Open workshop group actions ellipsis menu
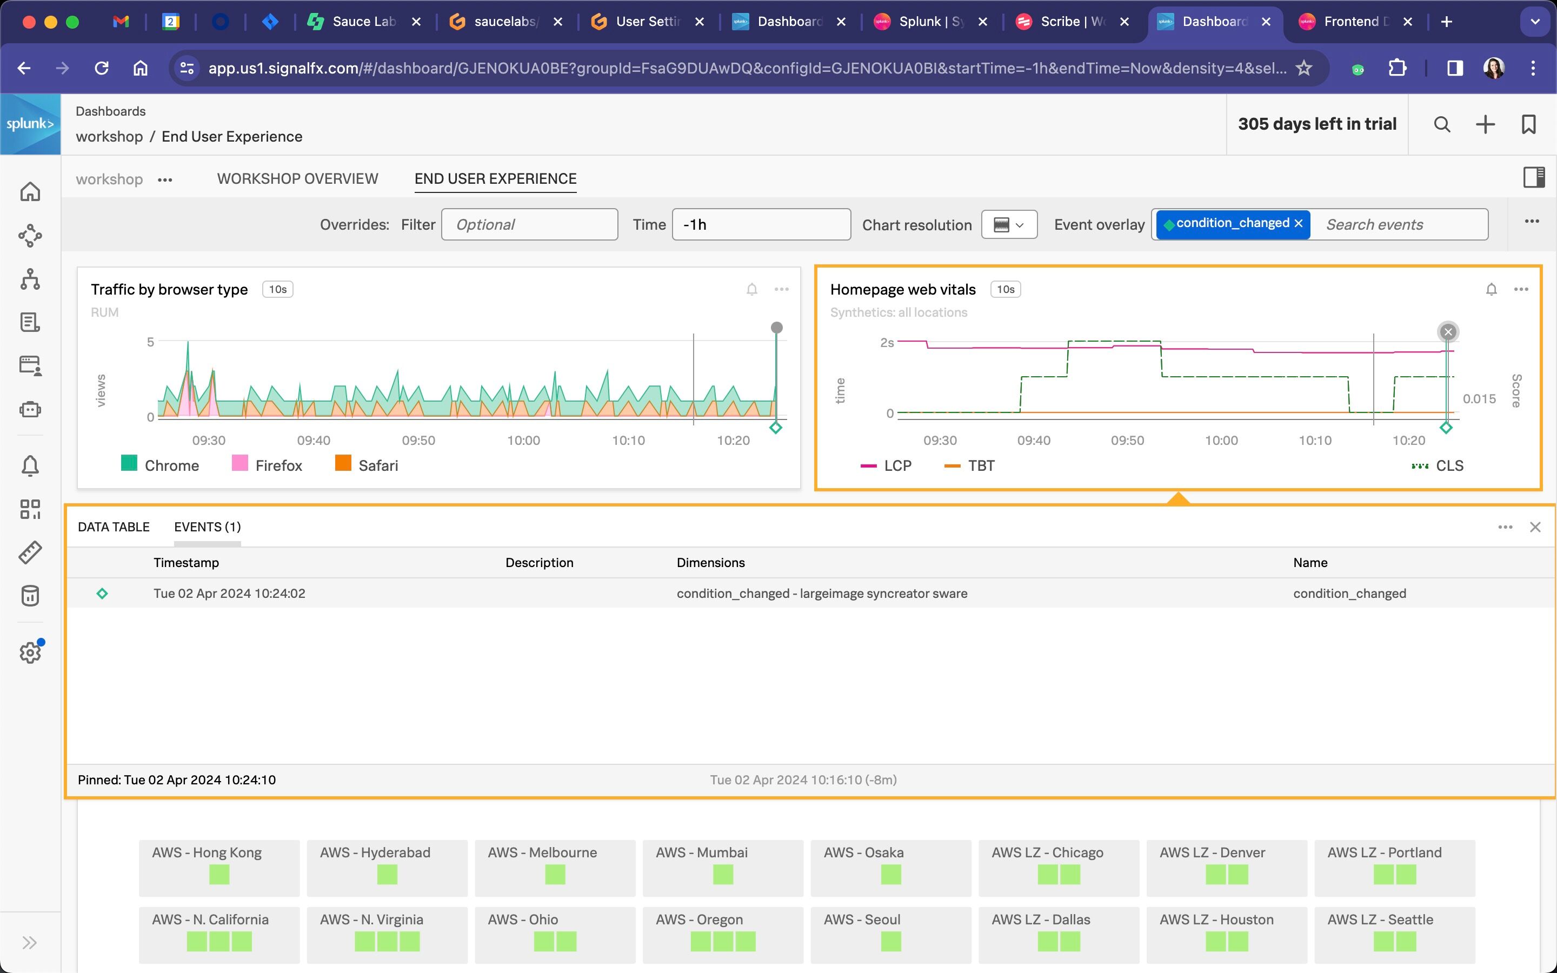Viewport: 1557px width, 973px height. click(x=165, y=179)
